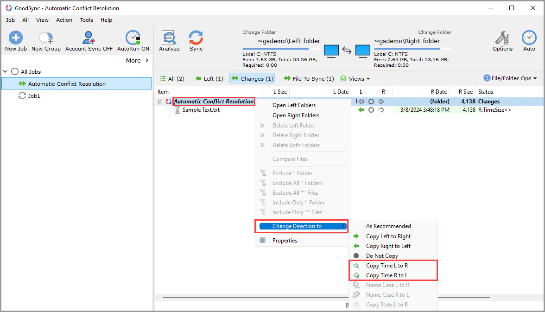
Task: Click the left folder computer icon
Action: tap(331, 51)
